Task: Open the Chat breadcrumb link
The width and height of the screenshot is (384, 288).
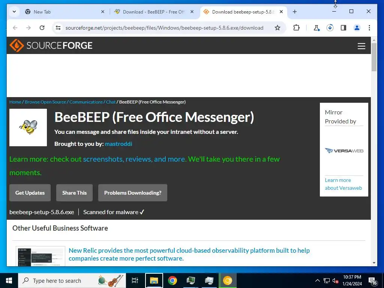Action: [111, 102]
